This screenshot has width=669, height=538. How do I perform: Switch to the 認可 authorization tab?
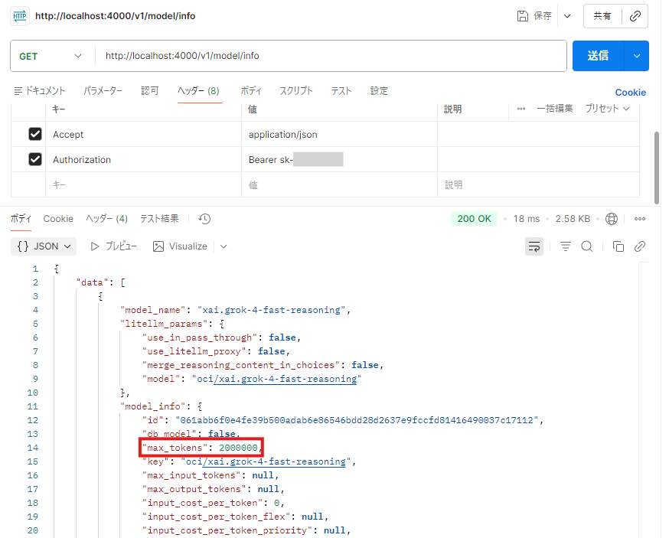(x=150, y=91)
